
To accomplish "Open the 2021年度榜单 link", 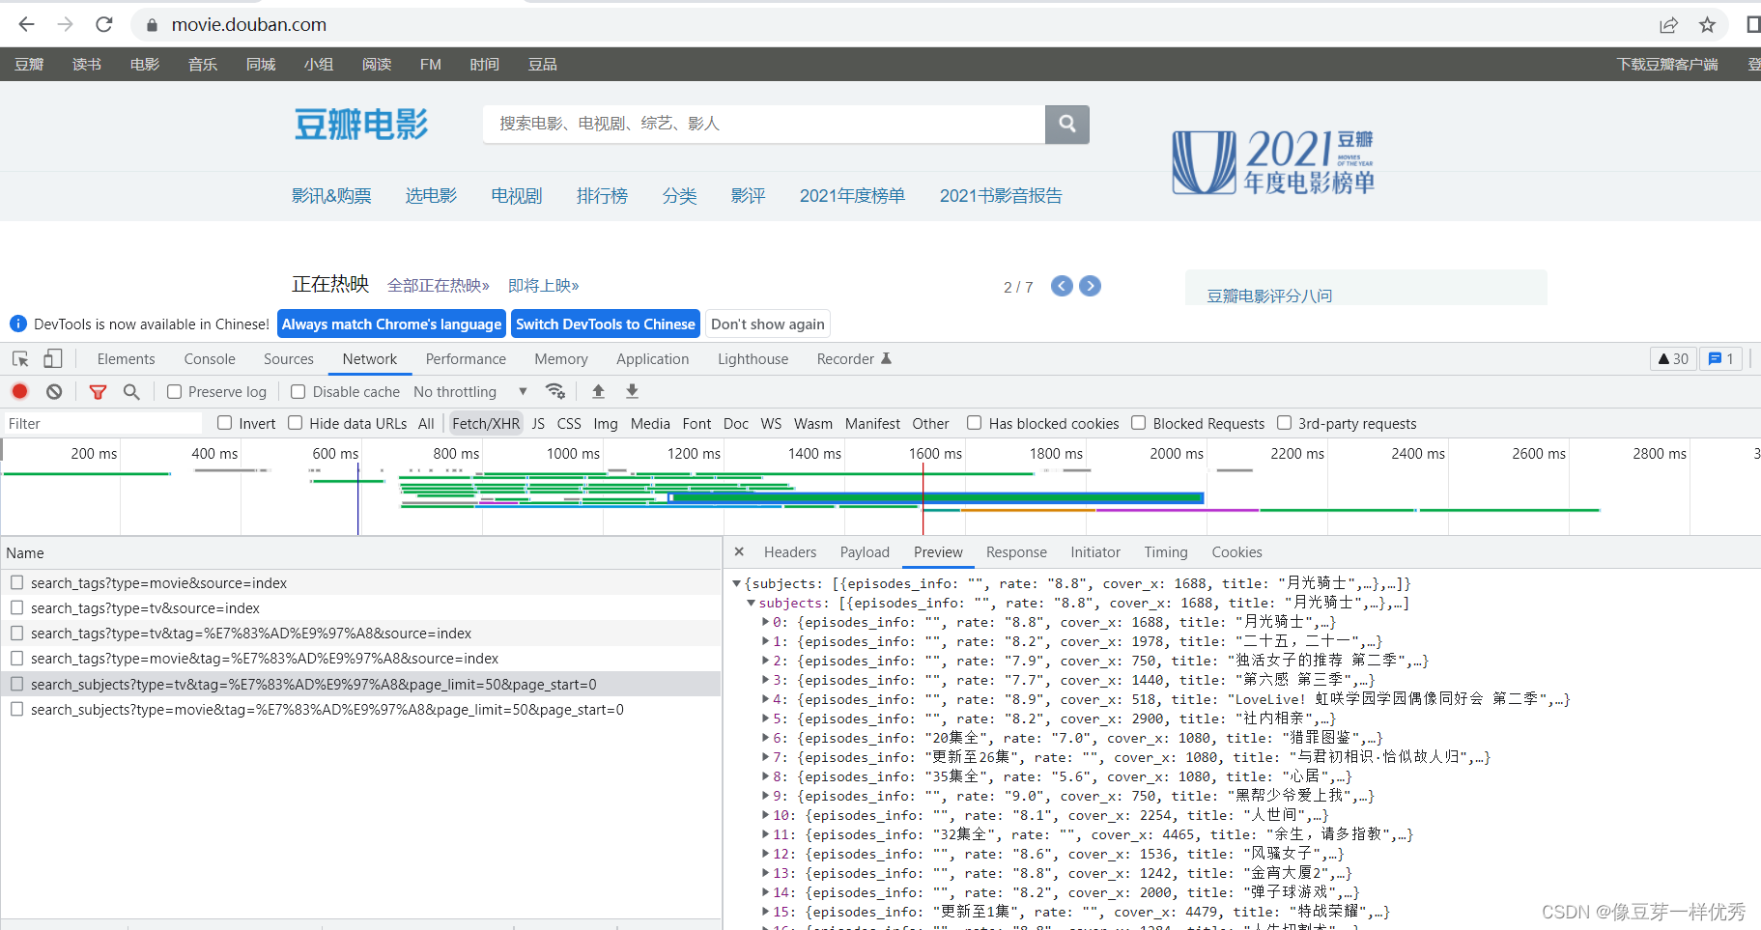I will pyautogui.click(x=852, y=196).
